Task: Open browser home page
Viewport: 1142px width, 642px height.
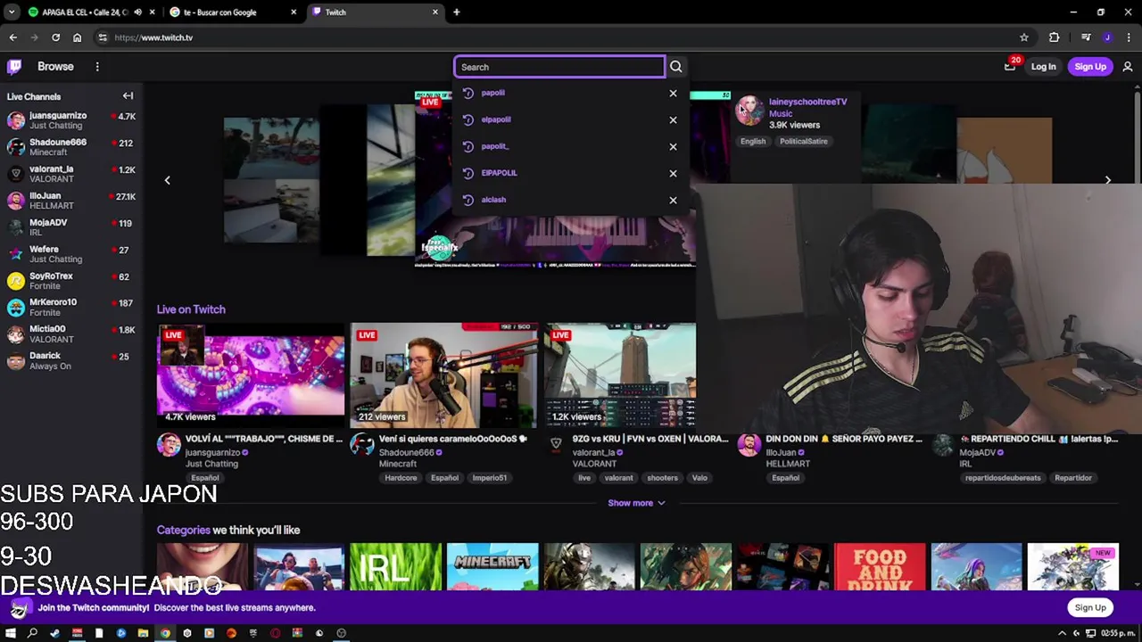Action: coord(77,37)
